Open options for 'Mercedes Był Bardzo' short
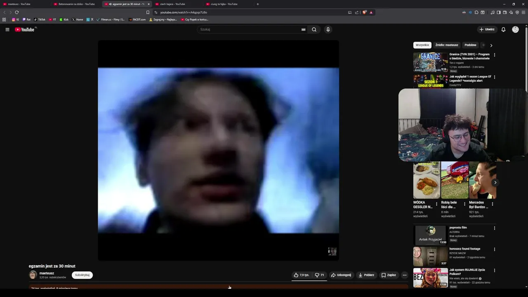Viewport: 528px width, 297px height. click(493, 204)
